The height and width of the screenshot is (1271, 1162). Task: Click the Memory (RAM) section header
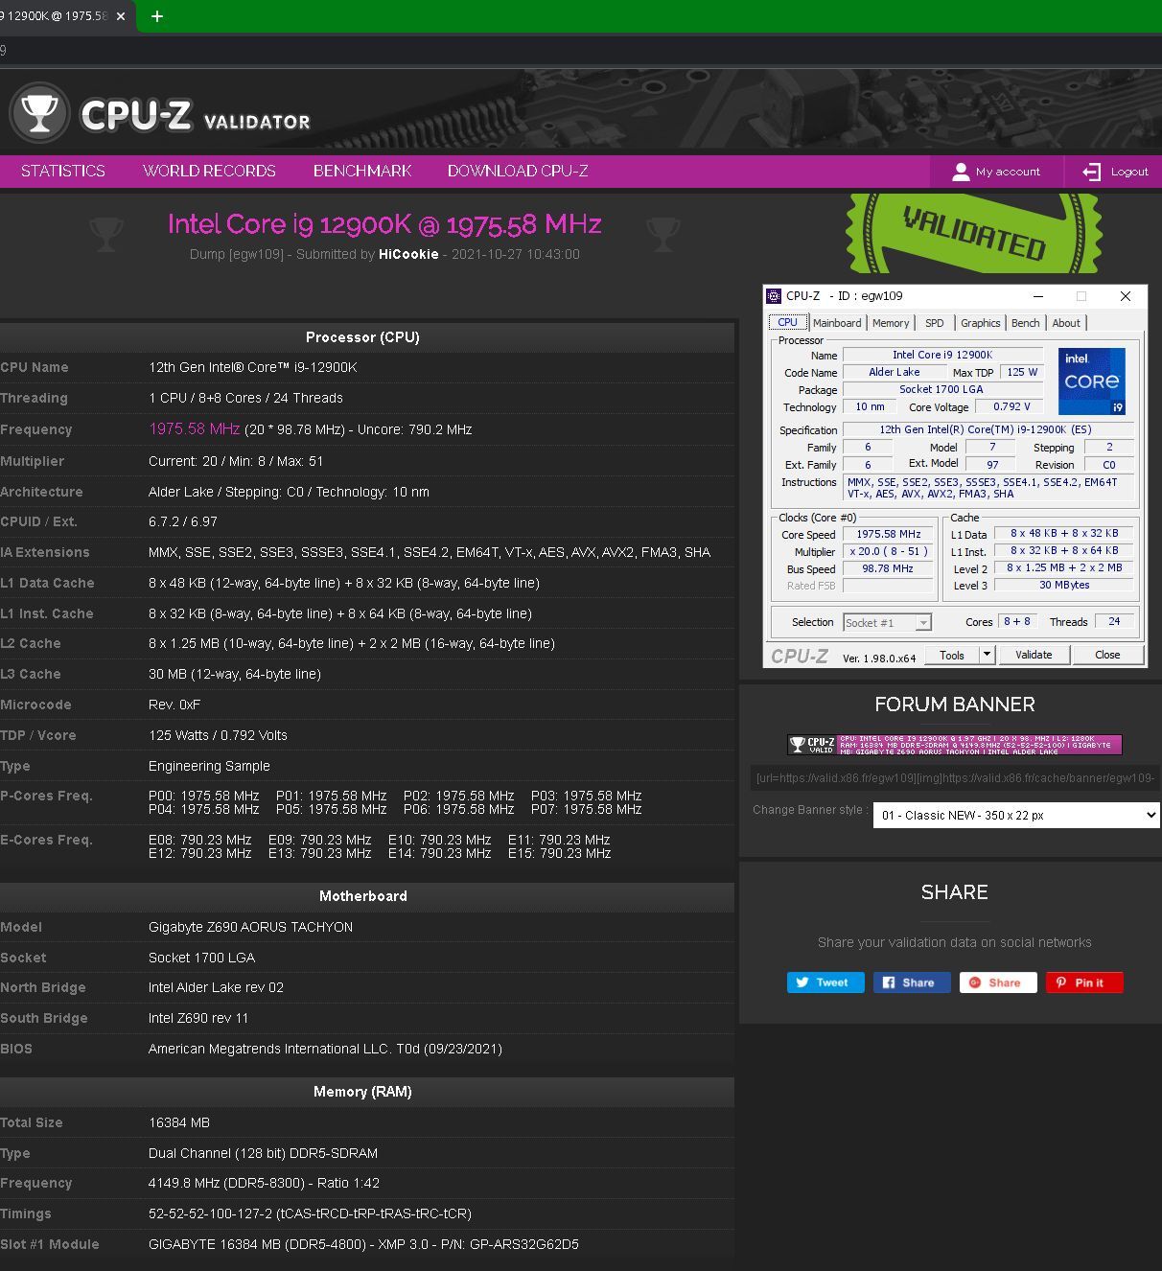(x=362, y=1092)
